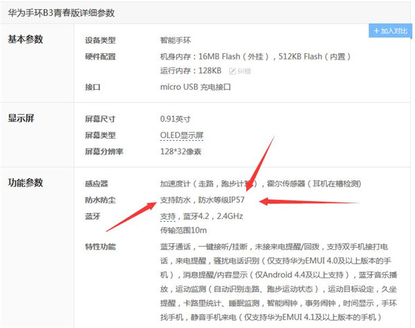This screenshot has height=328, width=415.
Task: Click the 加入对比 button
Action: pyautogui.click(x=390, y=31)
